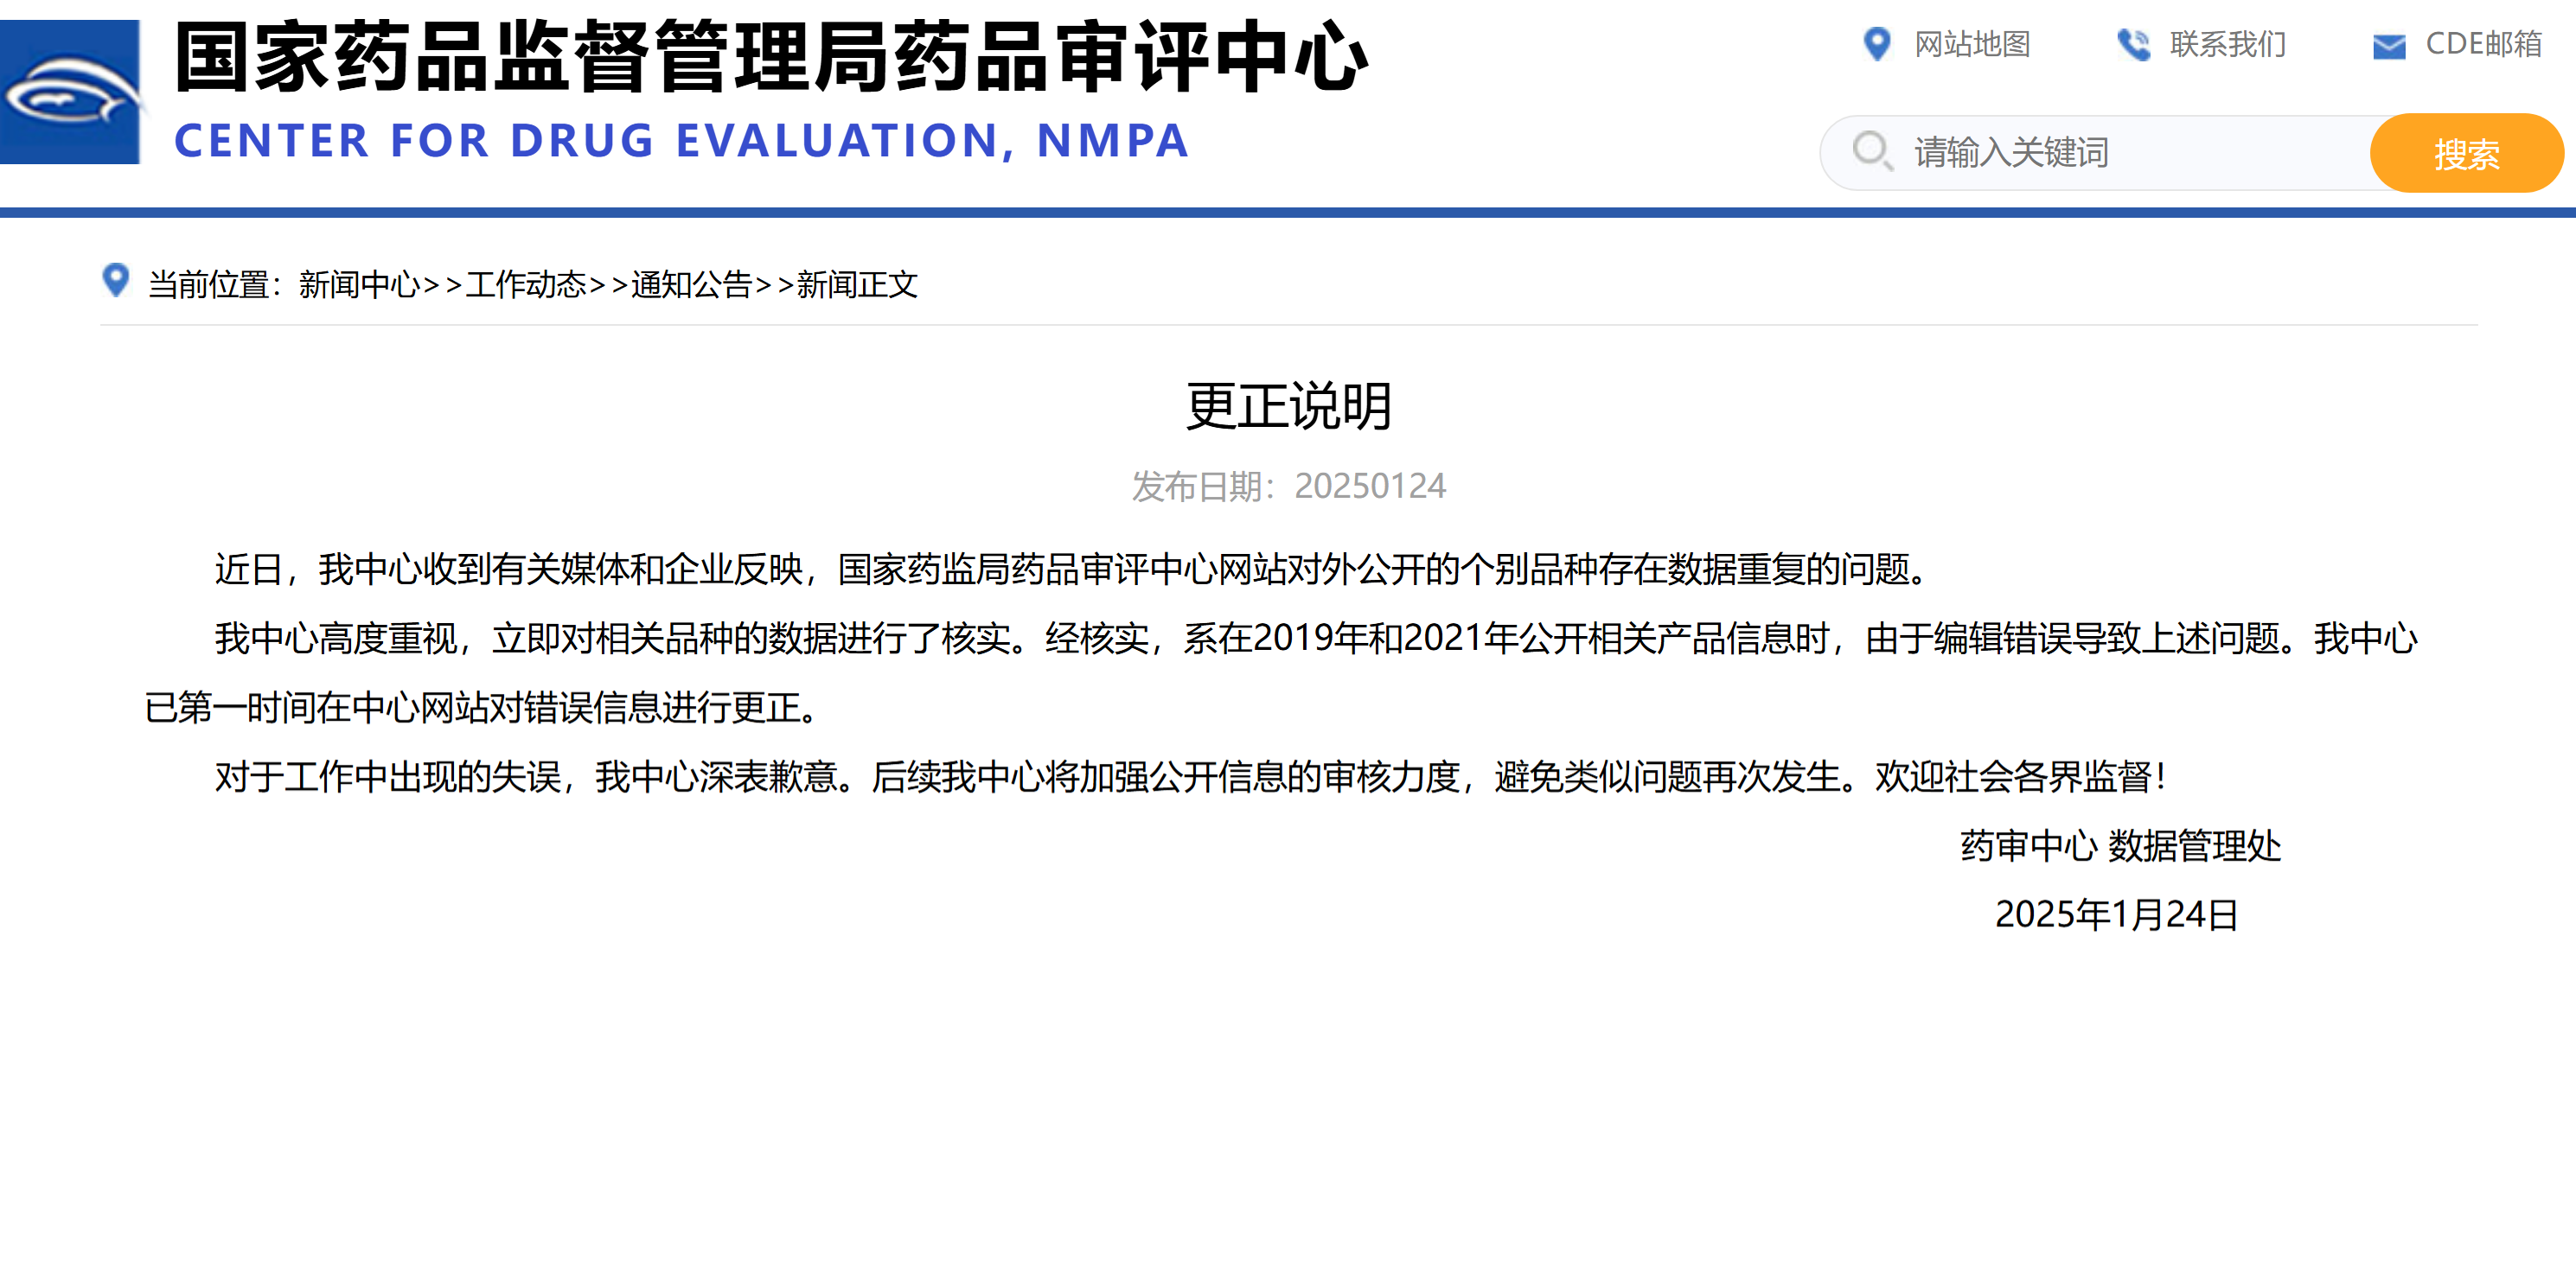Click the breadcrumb location pin icon

coord(116,281)
